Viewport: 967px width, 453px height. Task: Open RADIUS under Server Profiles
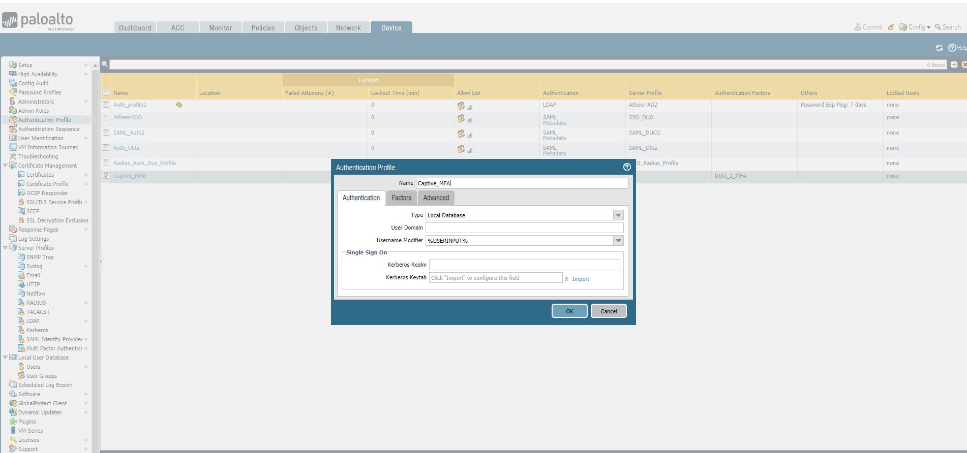[36, 303]
